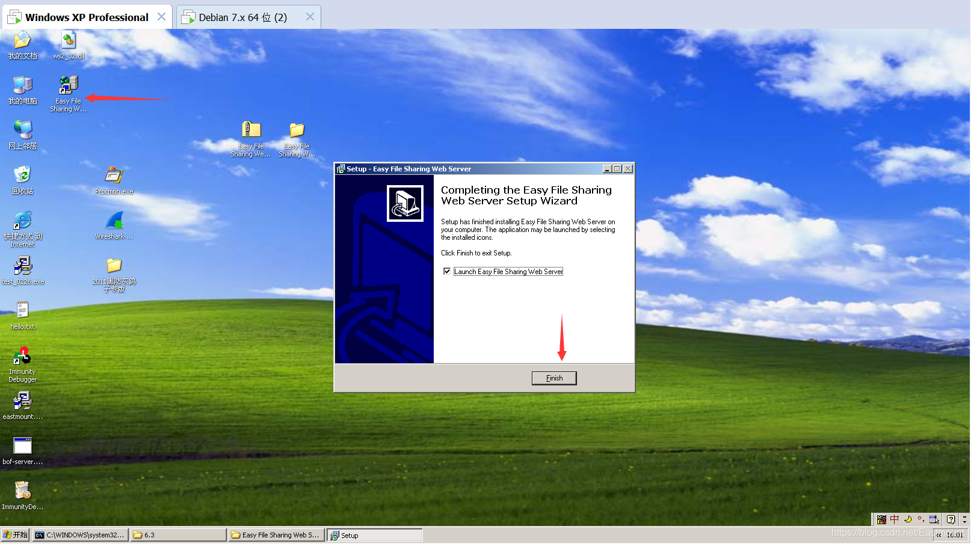Close the Setup wizard window
The image size is (971, 544).
click(x=628, y=169)
